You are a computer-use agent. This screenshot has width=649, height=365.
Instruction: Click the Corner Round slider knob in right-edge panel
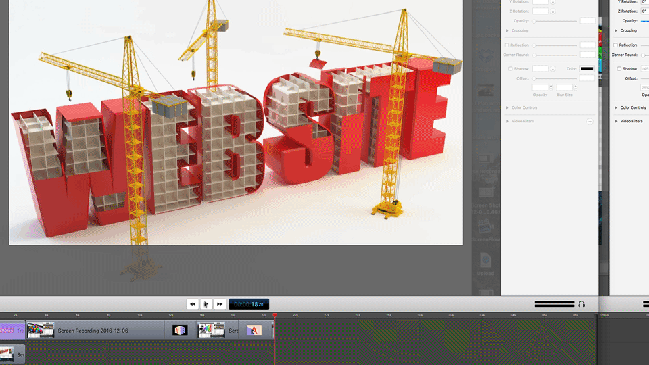tap(643, 55)
